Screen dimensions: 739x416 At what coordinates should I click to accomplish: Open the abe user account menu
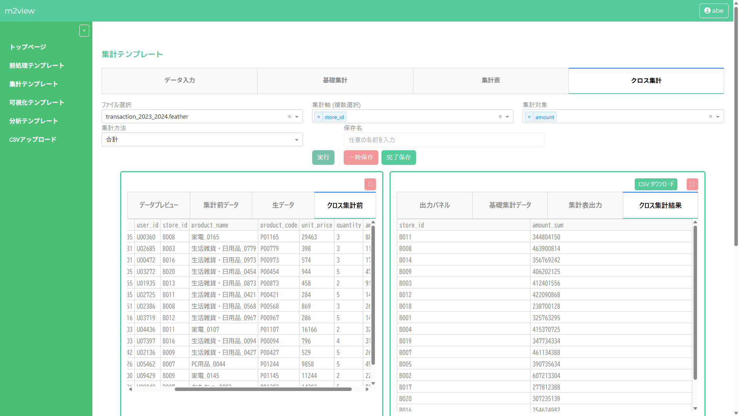pos(714,10)
